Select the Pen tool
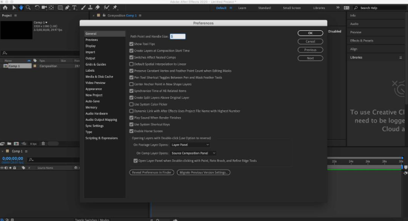Image resolution: width=408 pixels, height=221 pixels. [67, 7]
